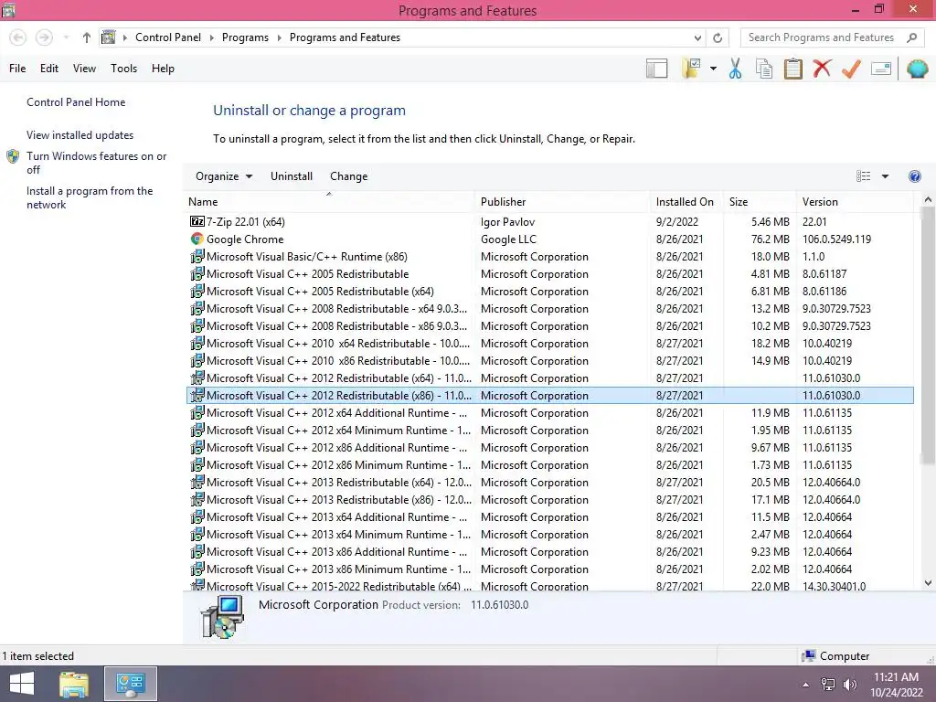Screen dimensions: 936x702
Task: Select Visual C++ 2013 x86 Minimum Runtime row
Action: point(550,569)
